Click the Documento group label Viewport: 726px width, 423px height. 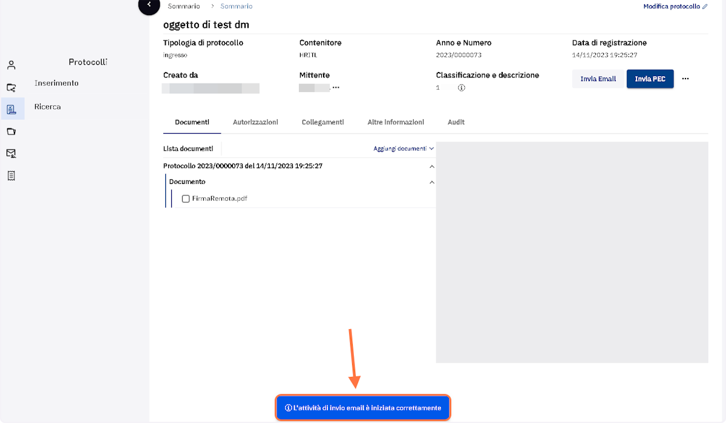[187, 182]
